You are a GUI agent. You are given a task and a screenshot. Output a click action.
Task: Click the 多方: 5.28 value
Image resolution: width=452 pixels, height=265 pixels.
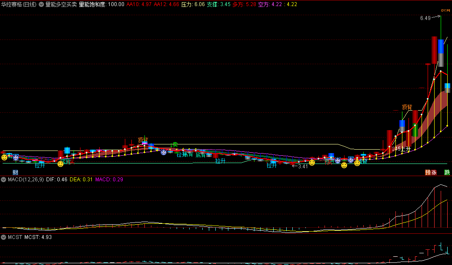pos(244,4)
